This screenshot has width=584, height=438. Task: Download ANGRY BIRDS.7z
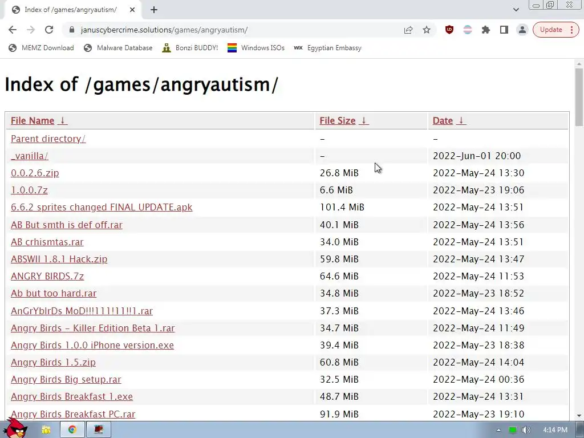[47, 276]
